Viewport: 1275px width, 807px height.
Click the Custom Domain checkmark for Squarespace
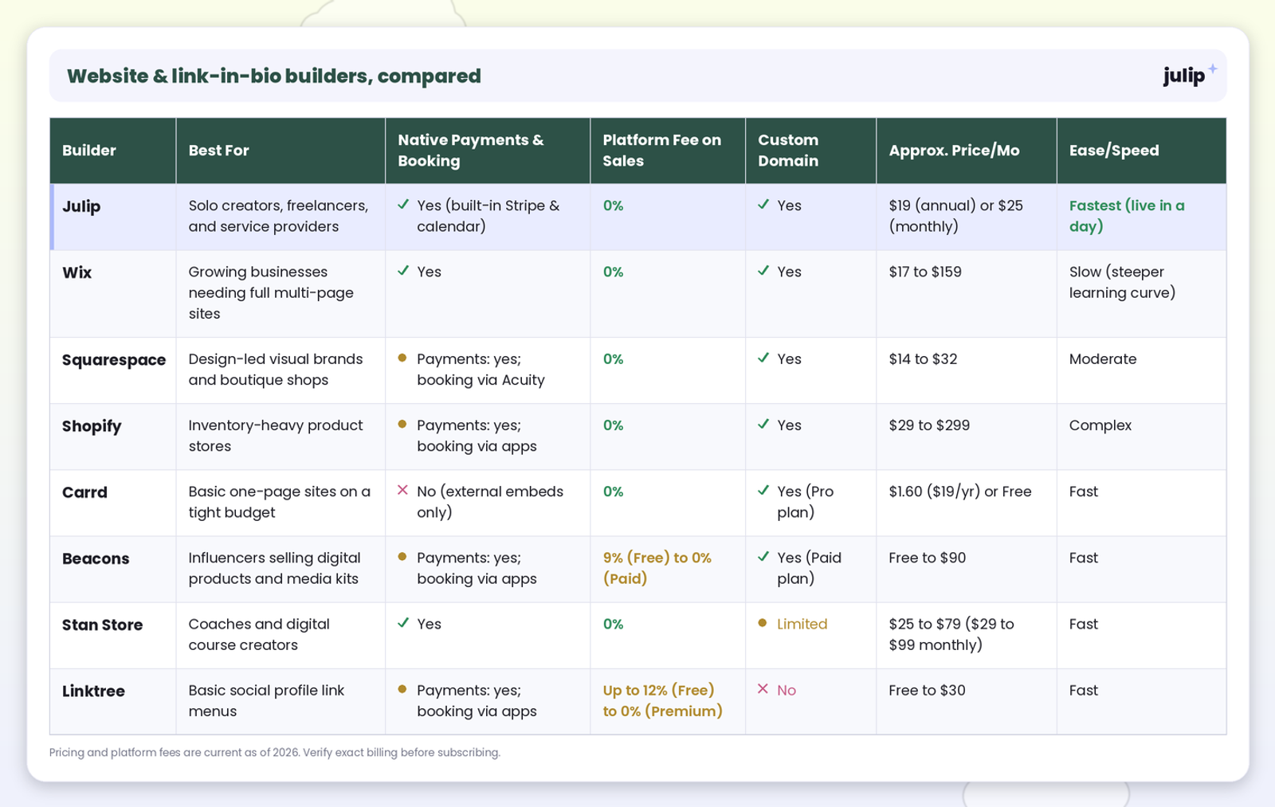pos(763,358)
